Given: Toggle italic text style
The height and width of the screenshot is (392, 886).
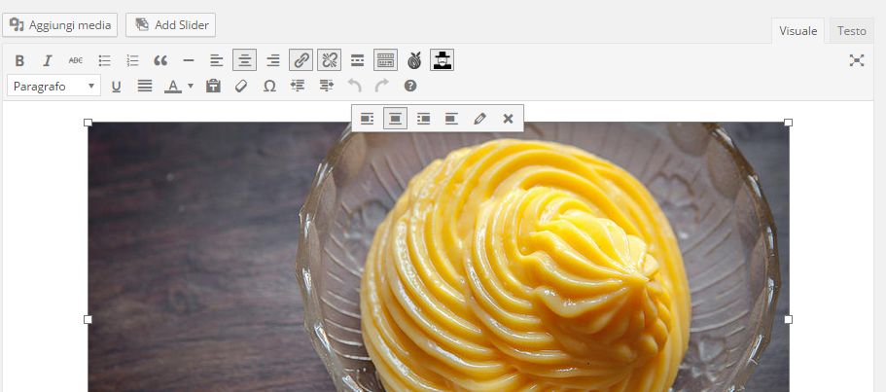Looking at the screenshot, I should [47, 60].
